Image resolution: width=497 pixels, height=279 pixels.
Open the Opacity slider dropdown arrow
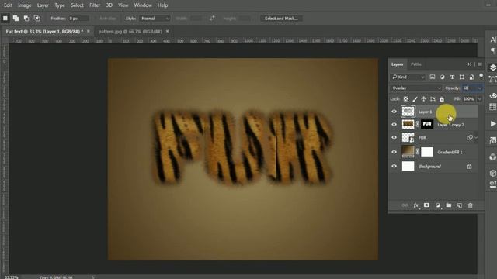tap(480, 88)
